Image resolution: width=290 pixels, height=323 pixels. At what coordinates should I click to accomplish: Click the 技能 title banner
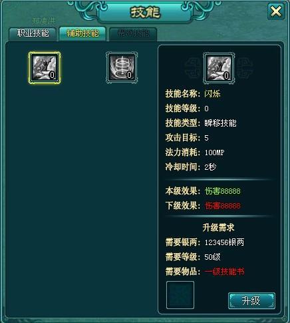[145, 13]
